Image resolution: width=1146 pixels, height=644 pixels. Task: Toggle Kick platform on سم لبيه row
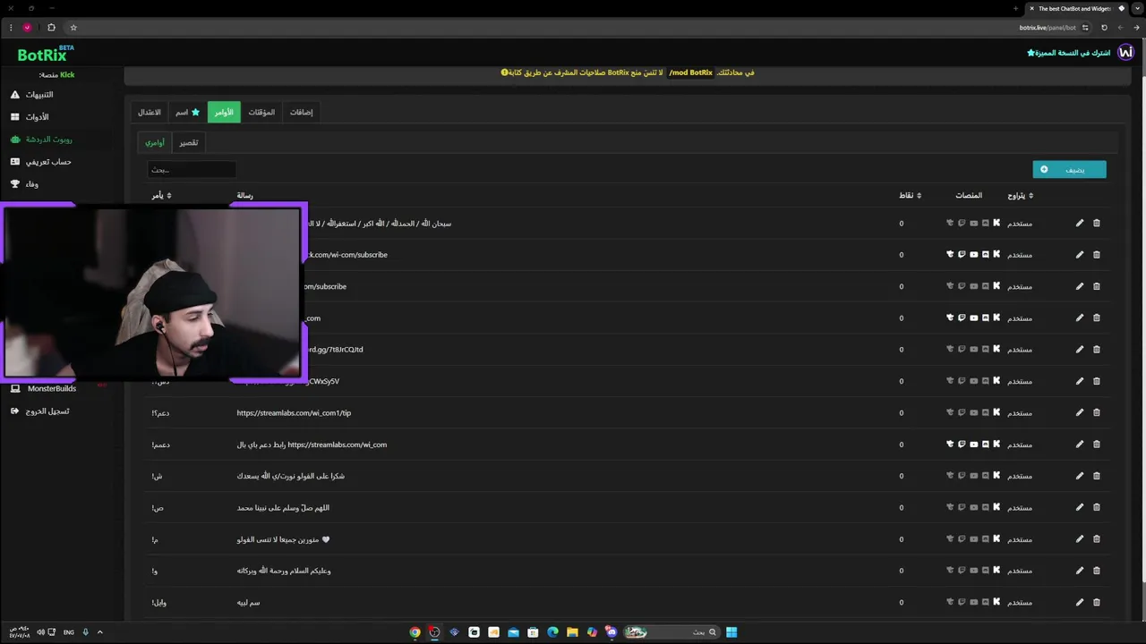(996, 602)
